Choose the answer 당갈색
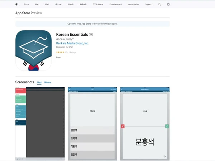215x161 pixels. 92,155
